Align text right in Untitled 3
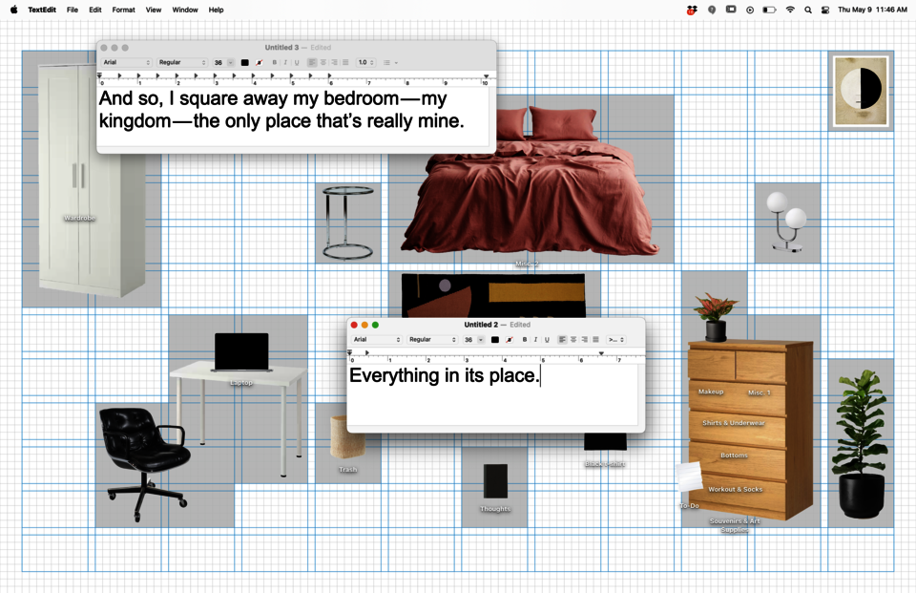The height and width of the screenshot is (593, 916). coord(334,62)
